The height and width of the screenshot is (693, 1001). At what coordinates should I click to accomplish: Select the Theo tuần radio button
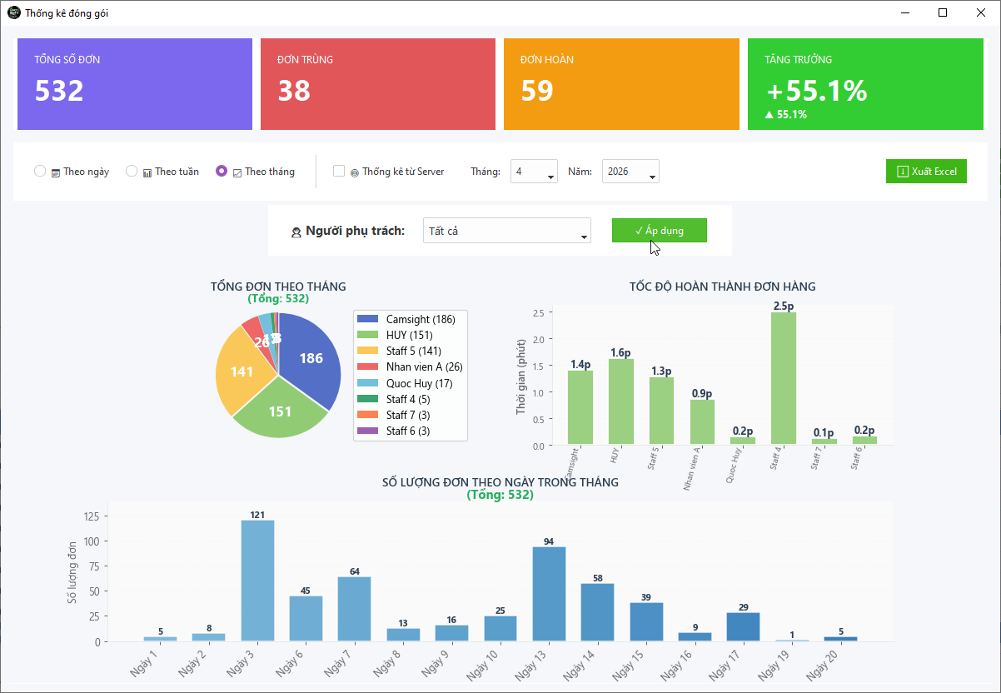(x=132, y=172)
